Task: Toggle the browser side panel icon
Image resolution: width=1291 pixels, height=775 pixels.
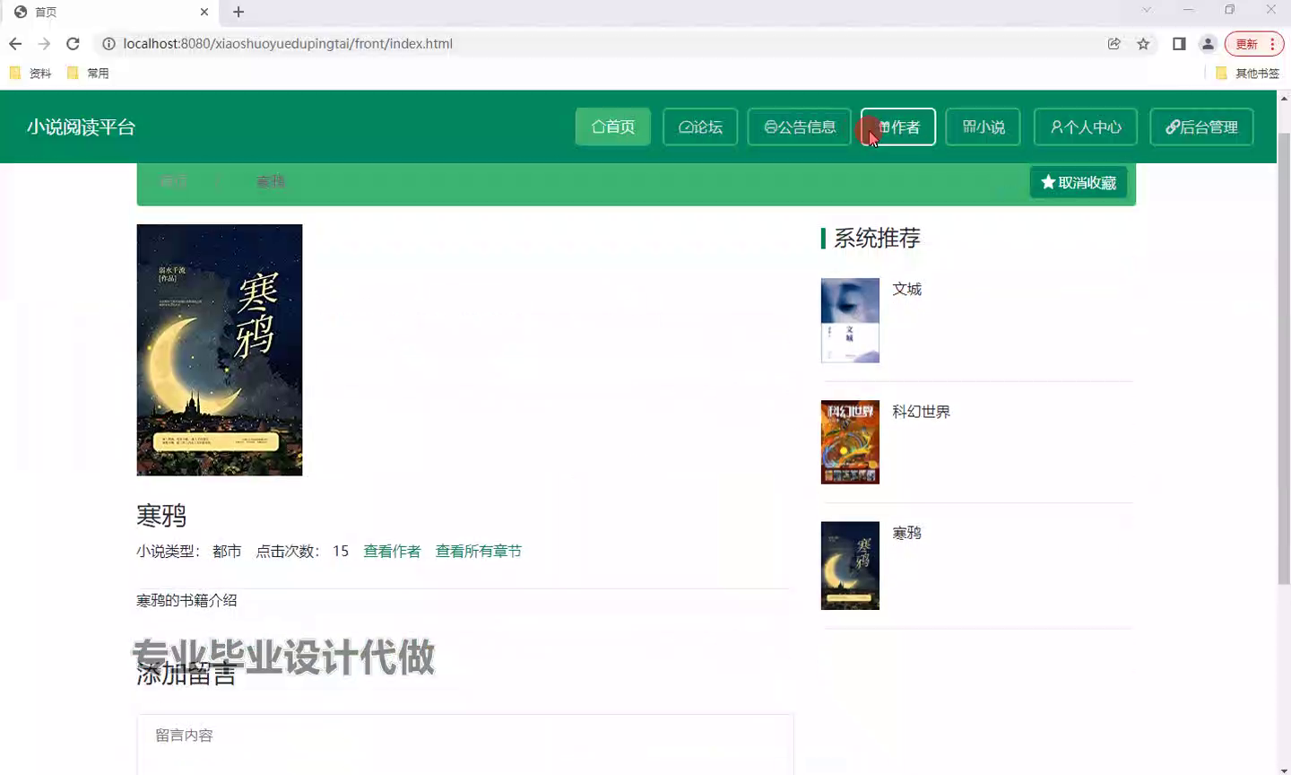Action: [x=1179, y=43]
